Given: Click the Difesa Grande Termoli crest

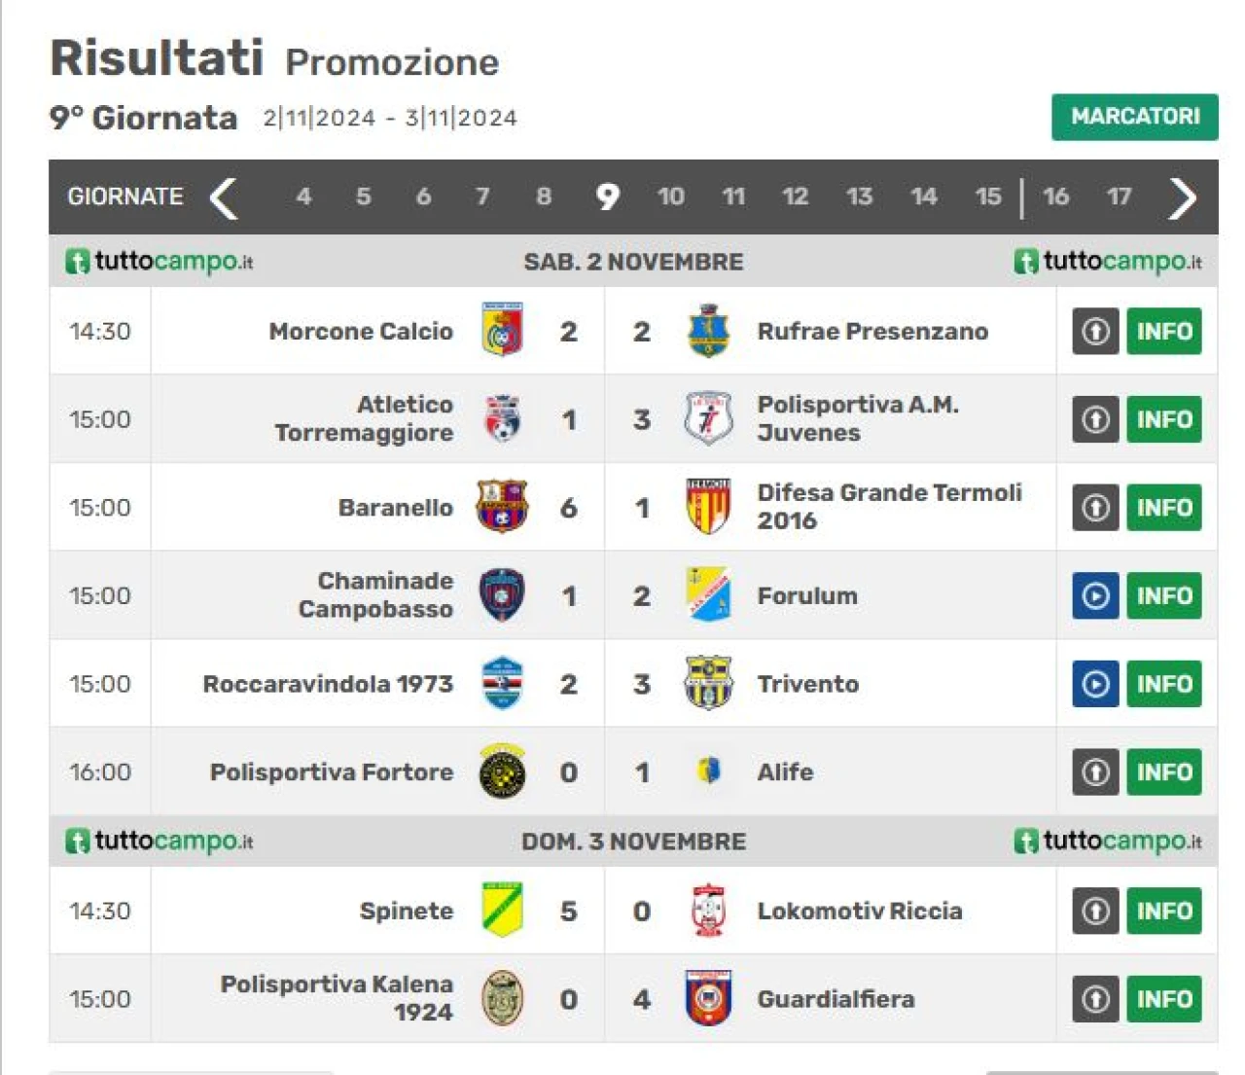Looking at the screenshot, I should [708, 507].
